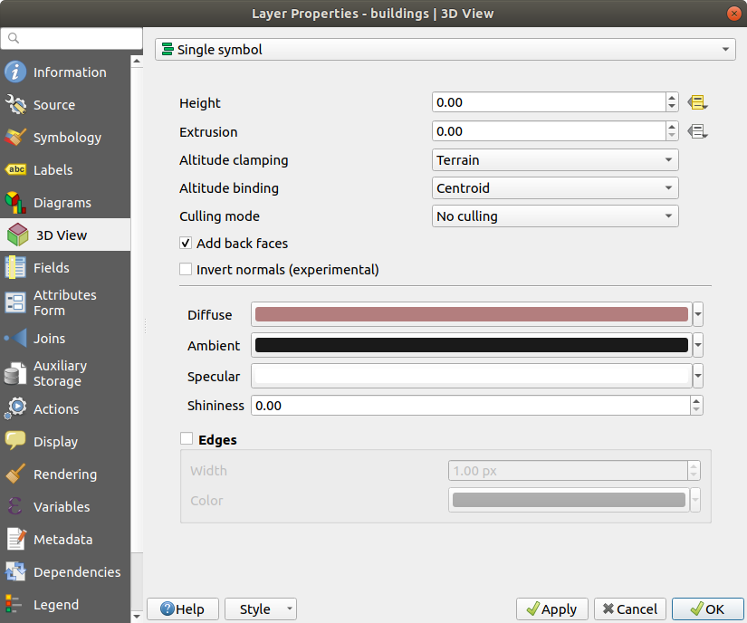Click the Shininess value field
The height and width of the screenshot is (623, 747).
coord(471,406)
